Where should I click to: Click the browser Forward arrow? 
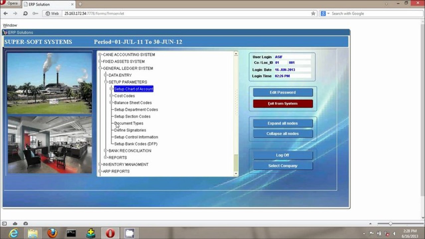click(x=15, y=14)
